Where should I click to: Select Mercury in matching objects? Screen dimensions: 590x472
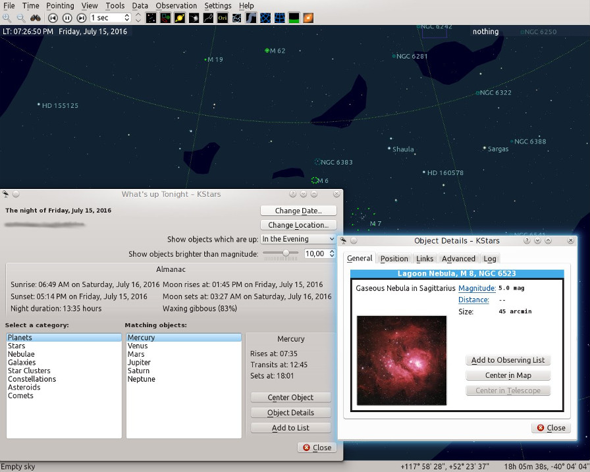(184, 337)
